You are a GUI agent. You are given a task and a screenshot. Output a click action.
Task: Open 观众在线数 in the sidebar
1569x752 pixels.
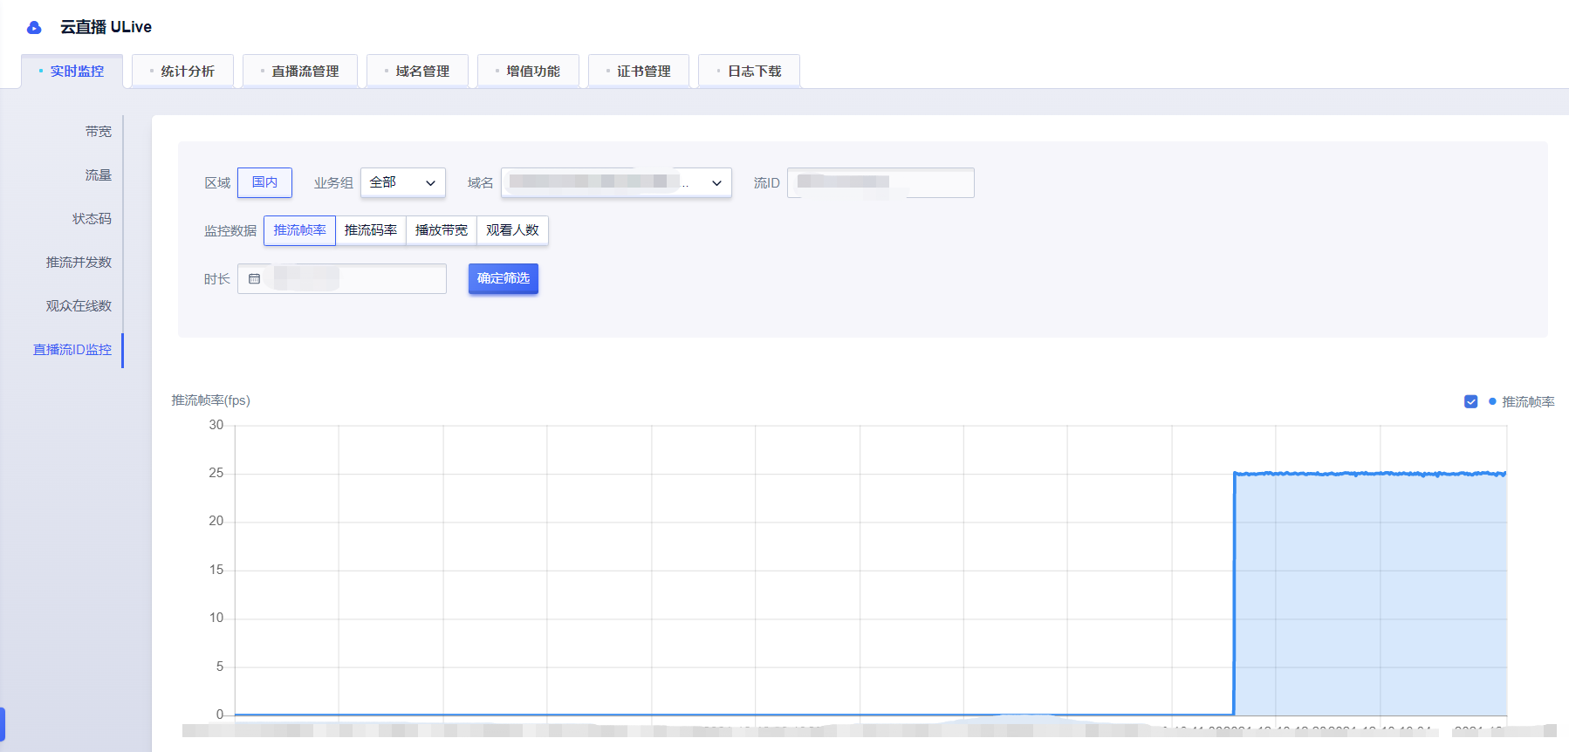click(x=79, y=306)
